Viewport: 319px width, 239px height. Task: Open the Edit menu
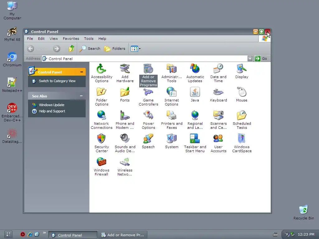(41, 38)
